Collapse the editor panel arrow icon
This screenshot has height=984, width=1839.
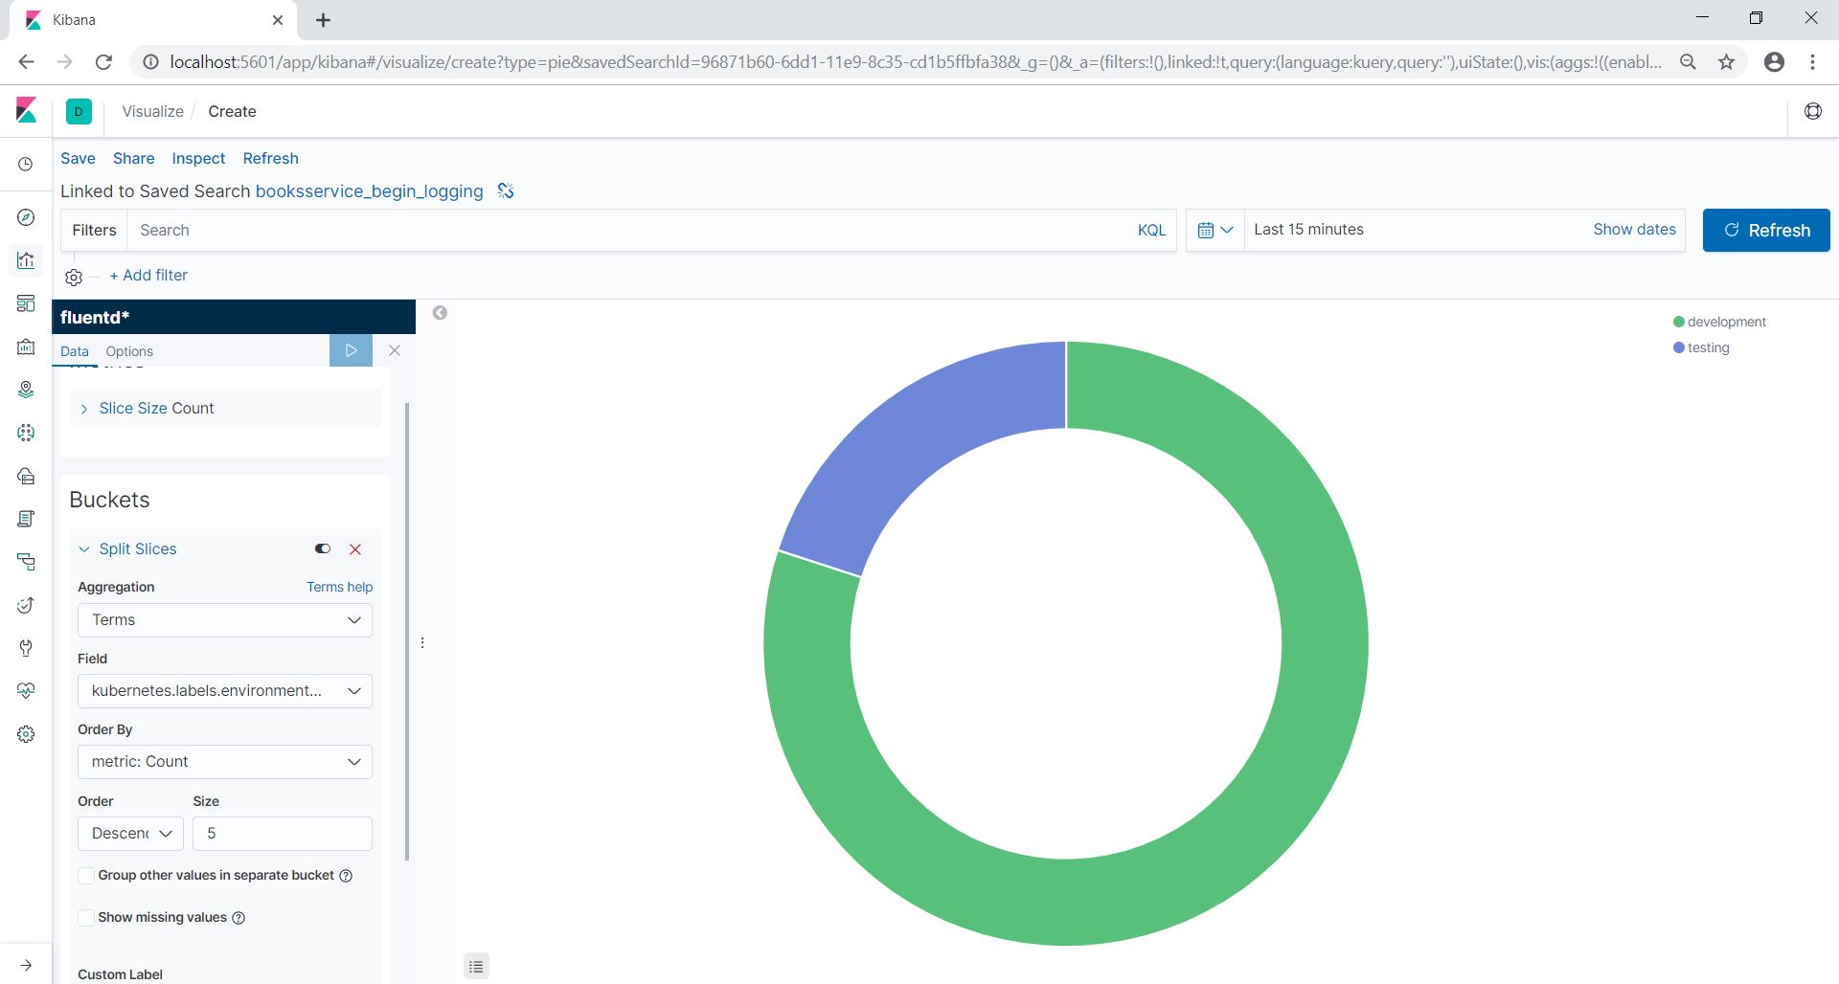[440, 313]
